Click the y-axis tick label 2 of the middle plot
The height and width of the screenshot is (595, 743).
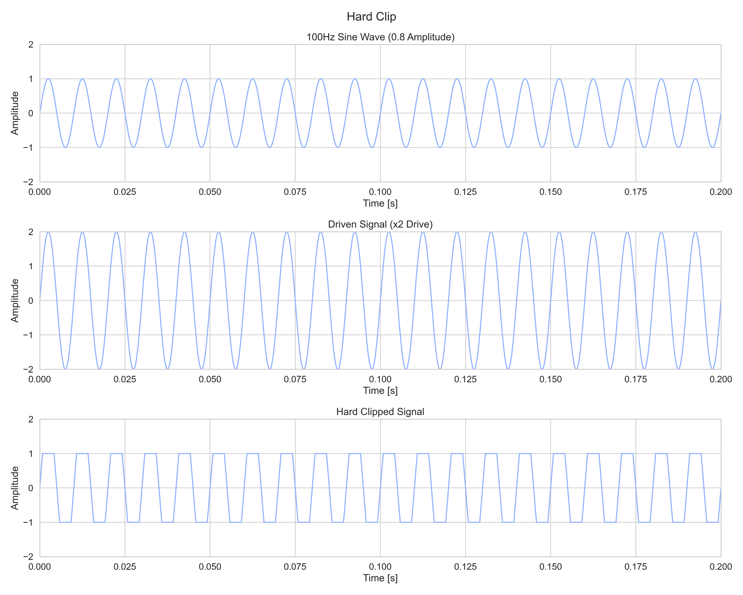pyautogui.click(x=31, y=232)
